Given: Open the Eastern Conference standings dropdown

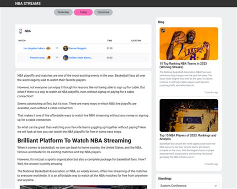Looking at the screenshot, I should pos(188,186).
